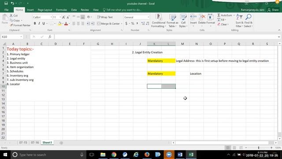Switch to Page Break Preview icon
Screen dimensions: 282x159
(241, 148)
